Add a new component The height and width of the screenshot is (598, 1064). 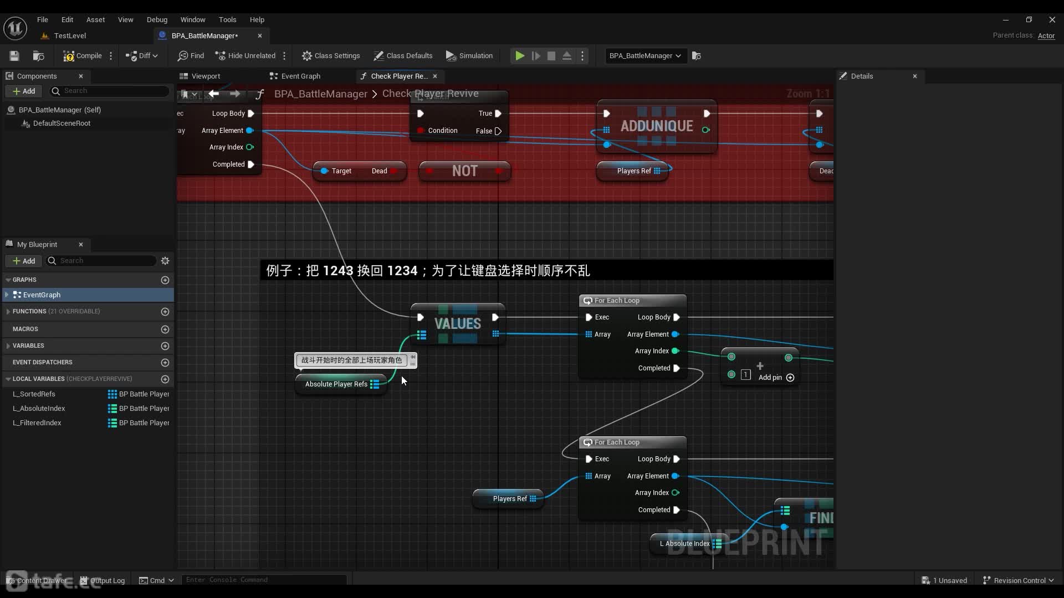[23, 91]
